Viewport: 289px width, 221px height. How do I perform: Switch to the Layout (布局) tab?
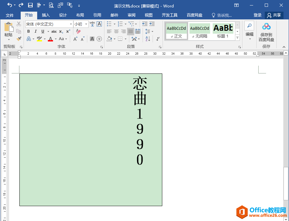tap(80, 15)
